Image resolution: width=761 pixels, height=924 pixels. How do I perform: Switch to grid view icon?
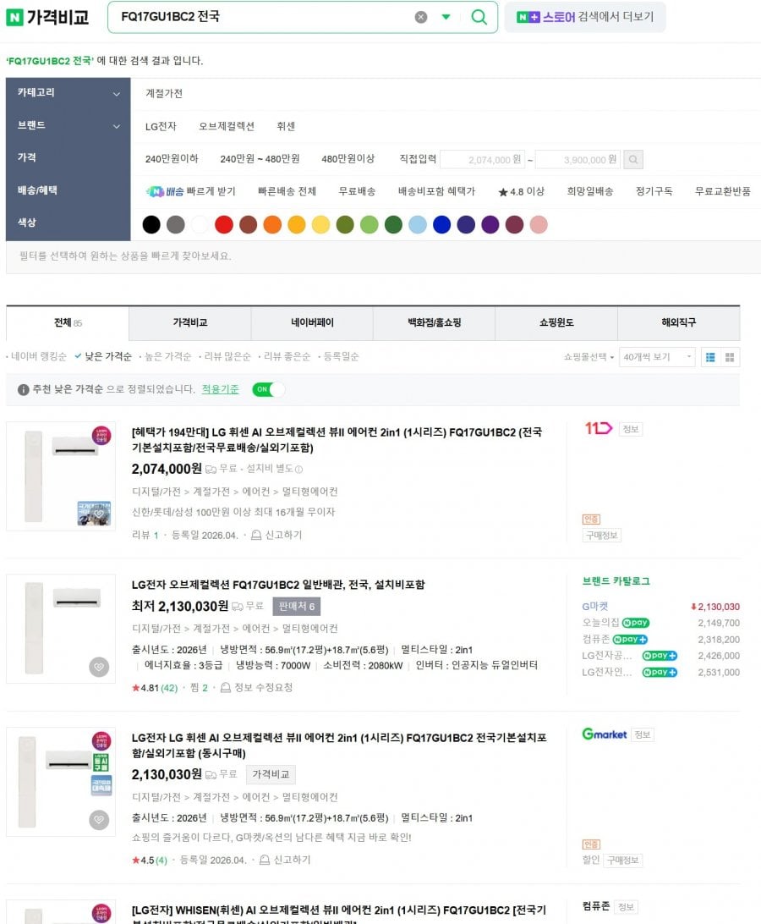click(x=730, y=357)
